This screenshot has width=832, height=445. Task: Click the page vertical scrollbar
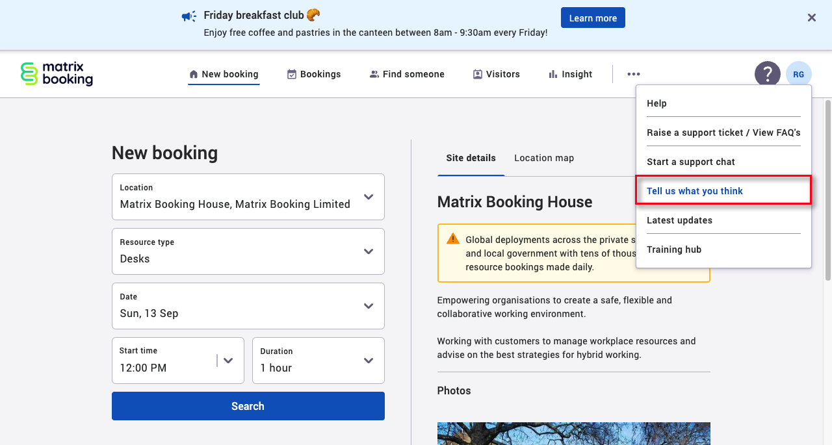(827, 190)
